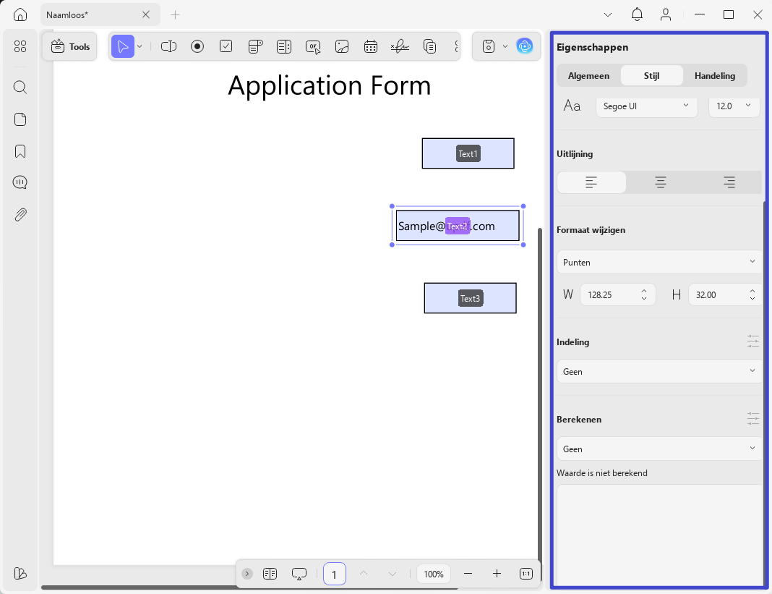Image resolution: width=772 pixels, height=594 pixels.
Task: Switch to the Algemeen tab
Action: click(x=589, y=75)
